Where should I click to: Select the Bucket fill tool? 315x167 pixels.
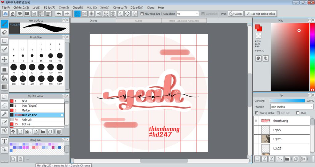(x=4, y=78)
